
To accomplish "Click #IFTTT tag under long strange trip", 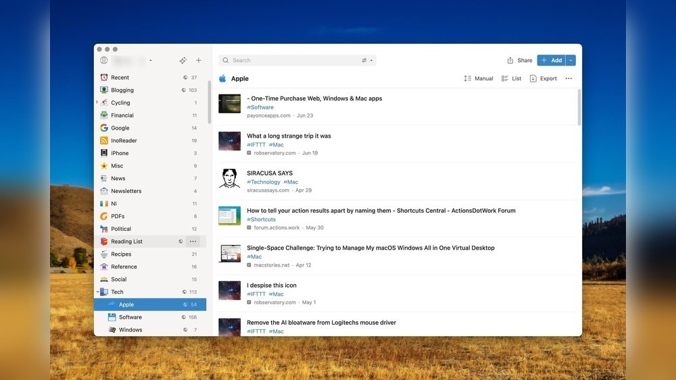I will (256, 144).
